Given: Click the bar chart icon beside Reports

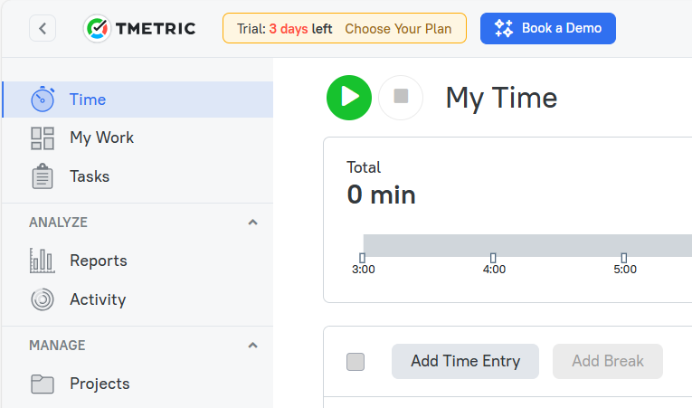Looking at the screenshot, I should pos(43,261).
